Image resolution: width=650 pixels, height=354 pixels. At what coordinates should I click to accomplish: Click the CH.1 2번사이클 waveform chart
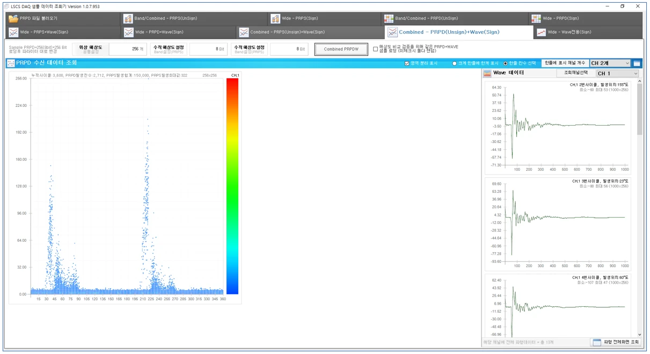pos(558,127)
